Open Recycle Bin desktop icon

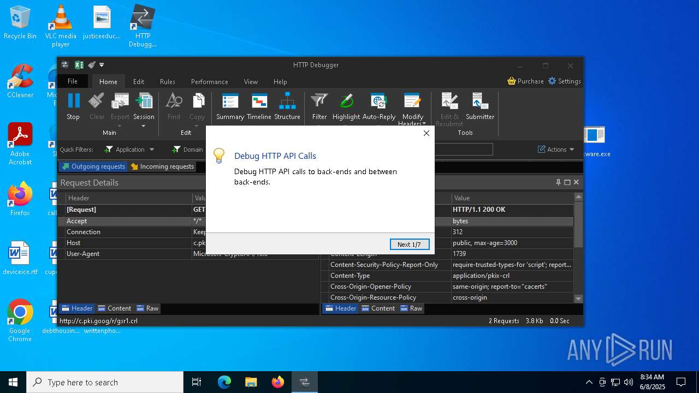click(20, 22)
